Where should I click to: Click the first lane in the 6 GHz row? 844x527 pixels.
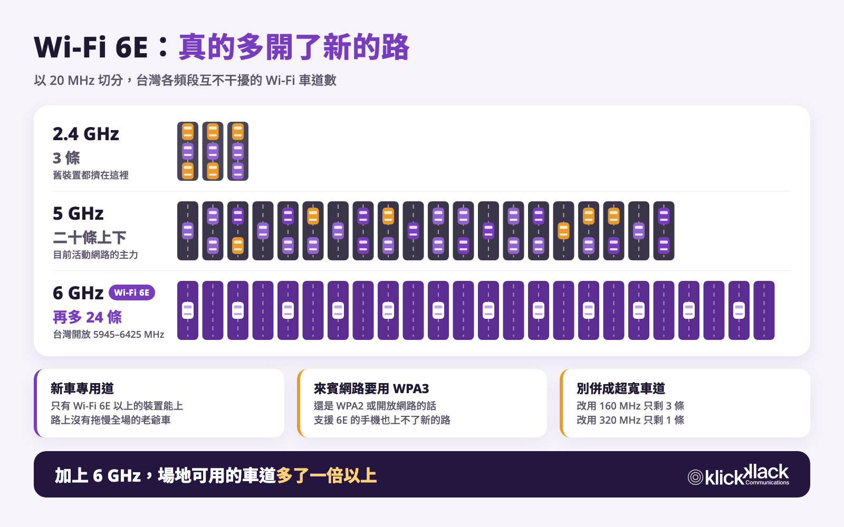click(188, 310)
